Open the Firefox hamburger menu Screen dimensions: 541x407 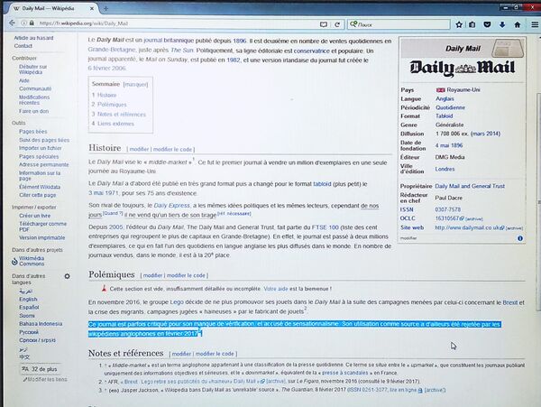pos(535,24)
